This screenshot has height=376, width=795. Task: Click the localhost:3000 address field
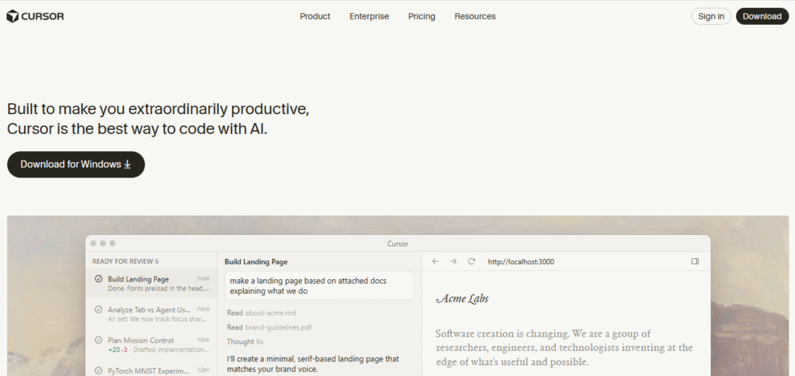[x=521, y=262]
